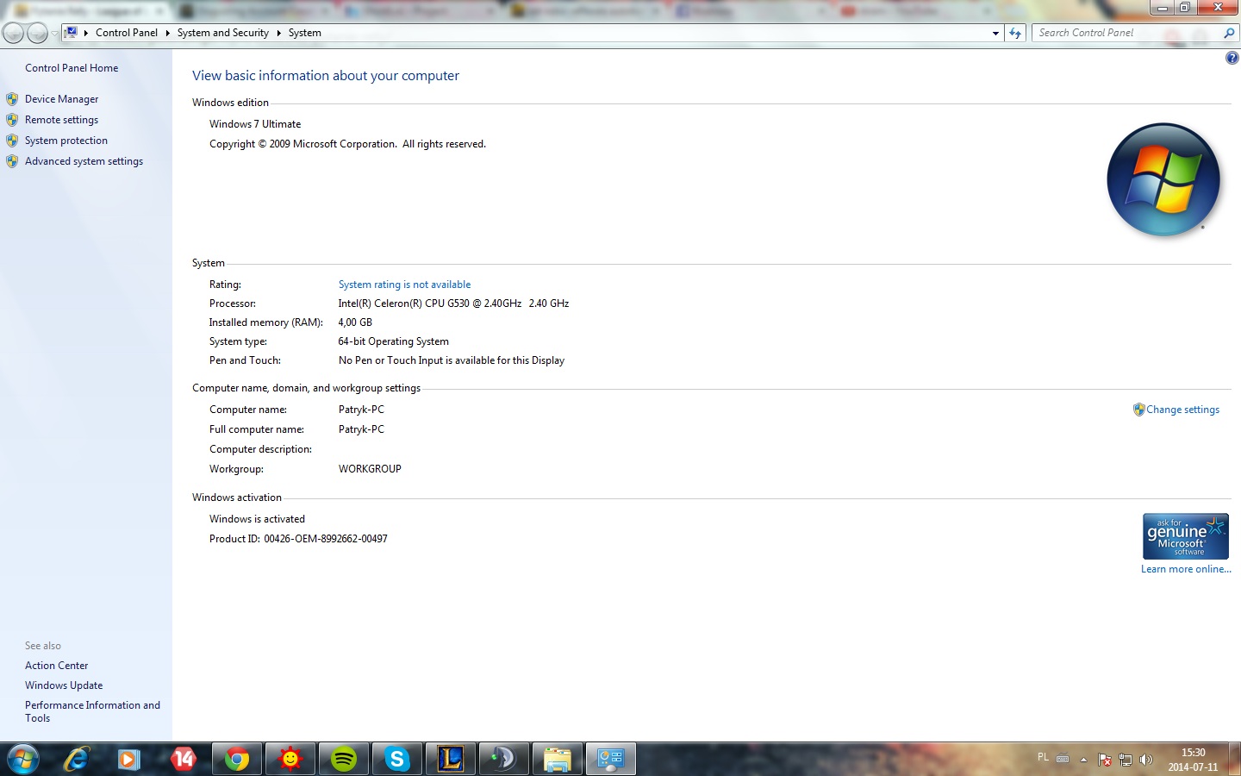Open System protection
This screenshot has width=1241, height=776.
click(x=66, y=141)
